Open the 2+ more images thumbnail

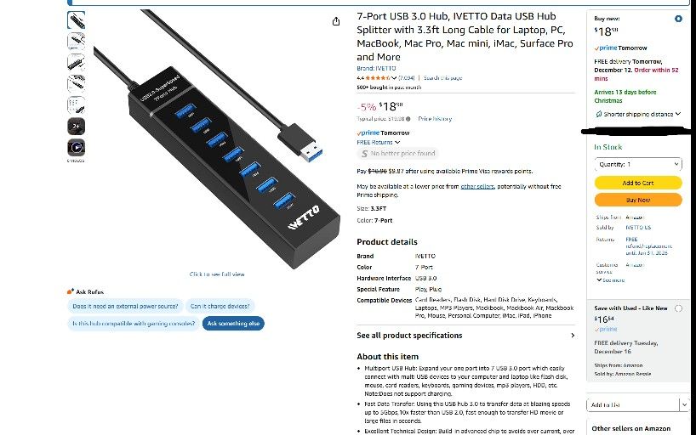[x=76, y=127]
